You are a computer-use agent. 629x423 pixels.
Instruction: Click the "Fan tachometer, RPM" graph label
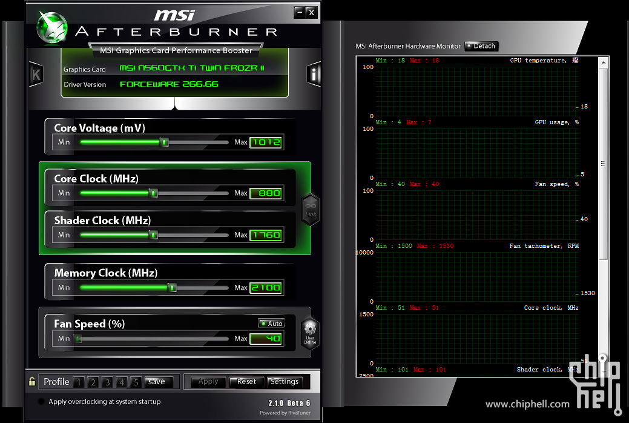pyautogui.click(x=544, y=246)
